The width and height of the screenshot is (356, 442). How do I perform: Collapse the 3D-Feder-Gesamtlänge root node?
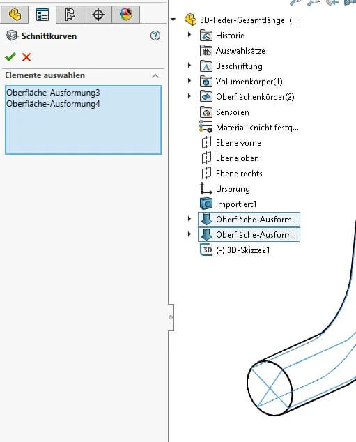[173, 20]
